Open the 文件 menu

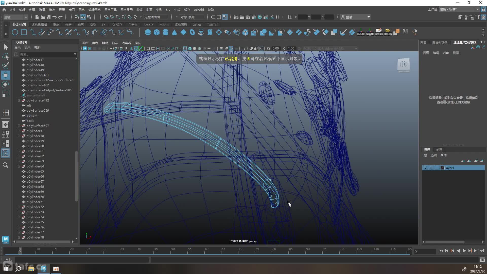[12, 10]
